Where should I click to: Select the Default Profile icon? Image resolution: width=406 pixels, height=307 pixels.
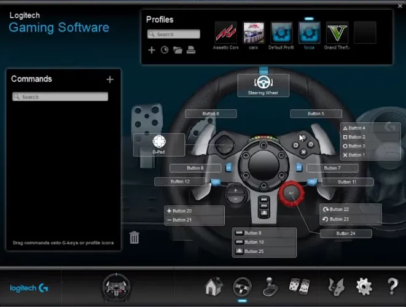[x=281, y=33]
